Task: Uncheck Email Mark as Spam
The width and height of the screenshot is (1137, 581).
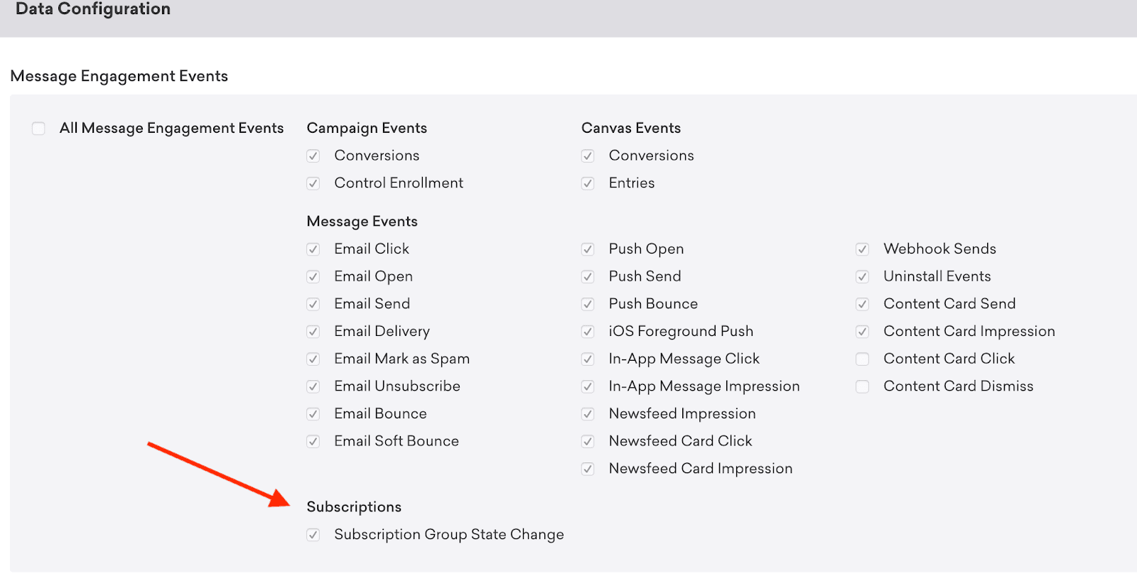Action: (x=313, y=359)
